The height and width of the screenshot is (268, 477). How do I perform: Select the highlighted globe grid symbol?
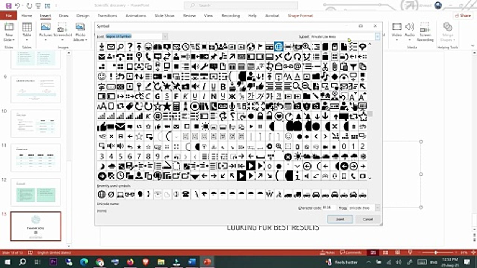278,47
